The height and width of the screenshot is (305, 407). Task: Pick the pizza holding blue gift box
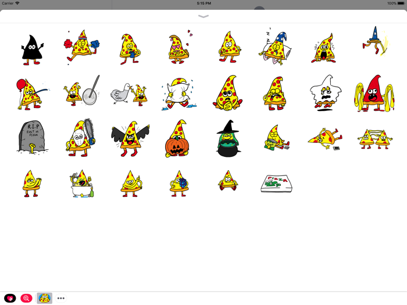(x=179, y=184)
